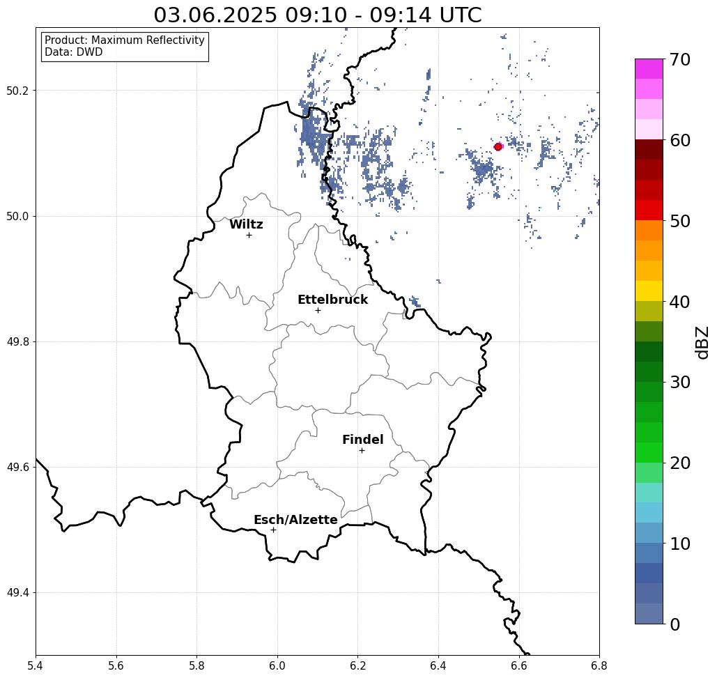Click the 70 dBZ colorbar label
This screenshot has width=717, height=678.
pos(679,59)
